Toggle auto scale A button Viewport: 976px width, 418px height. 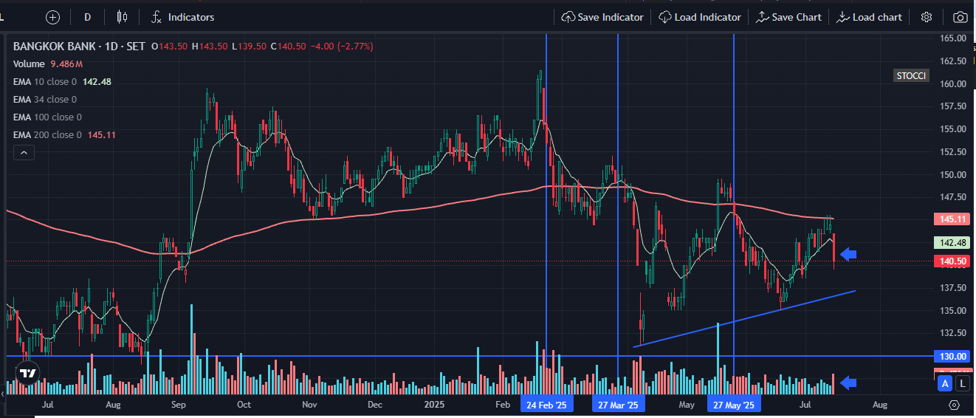(945, 383)
